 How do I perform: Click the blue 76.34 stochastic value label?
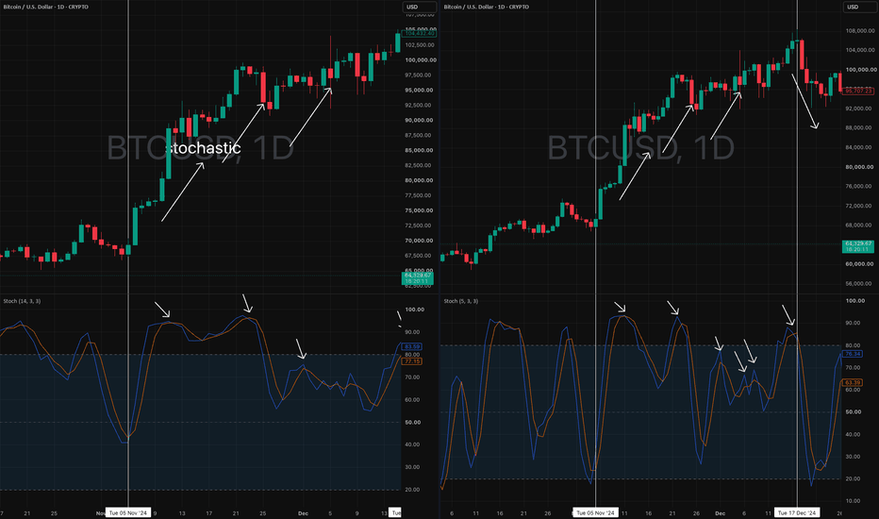tap(853, 354)
